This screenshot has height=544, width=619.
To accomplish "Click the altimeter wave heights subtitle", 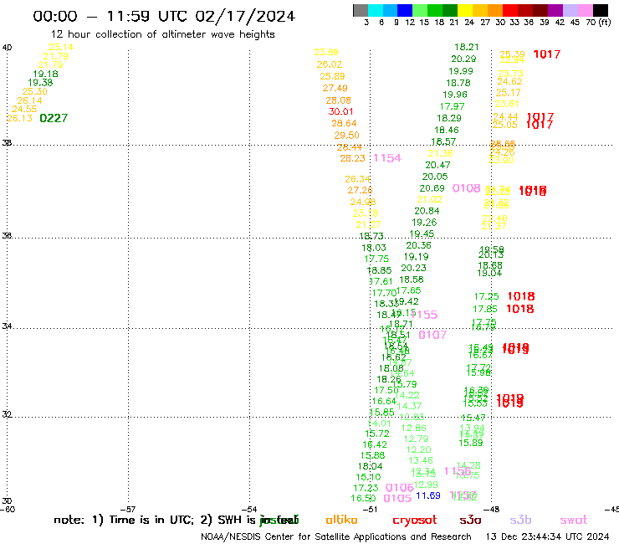I will [x=162, y=34].
